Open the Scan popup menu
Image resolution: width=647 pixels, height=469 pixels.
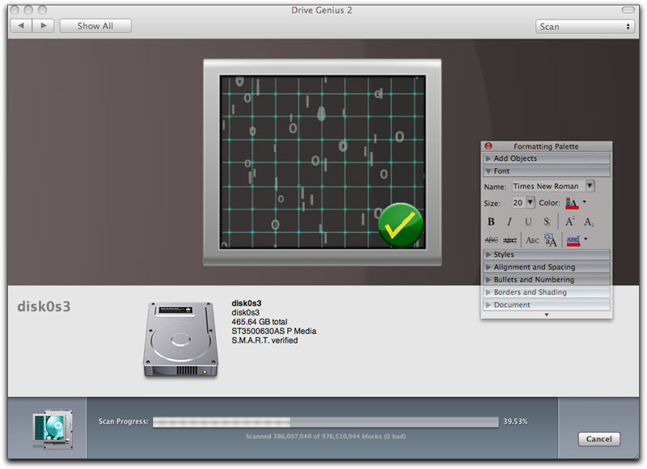[585, 27]
